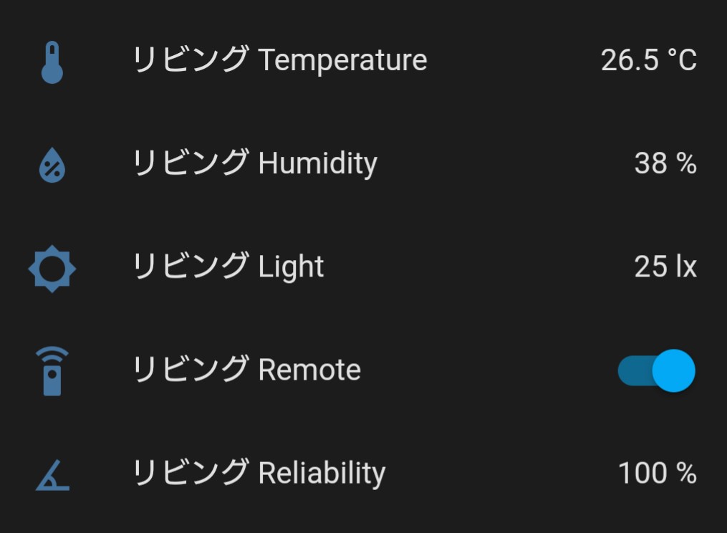
Task: Click the 38 % humidity value
Action: click(x=665, y=163)
